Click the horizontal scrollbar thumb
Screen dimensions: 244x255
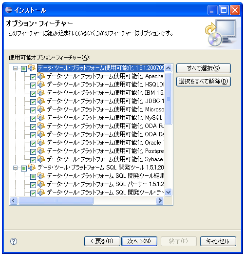pyautogui.click(x=56, y=200)
